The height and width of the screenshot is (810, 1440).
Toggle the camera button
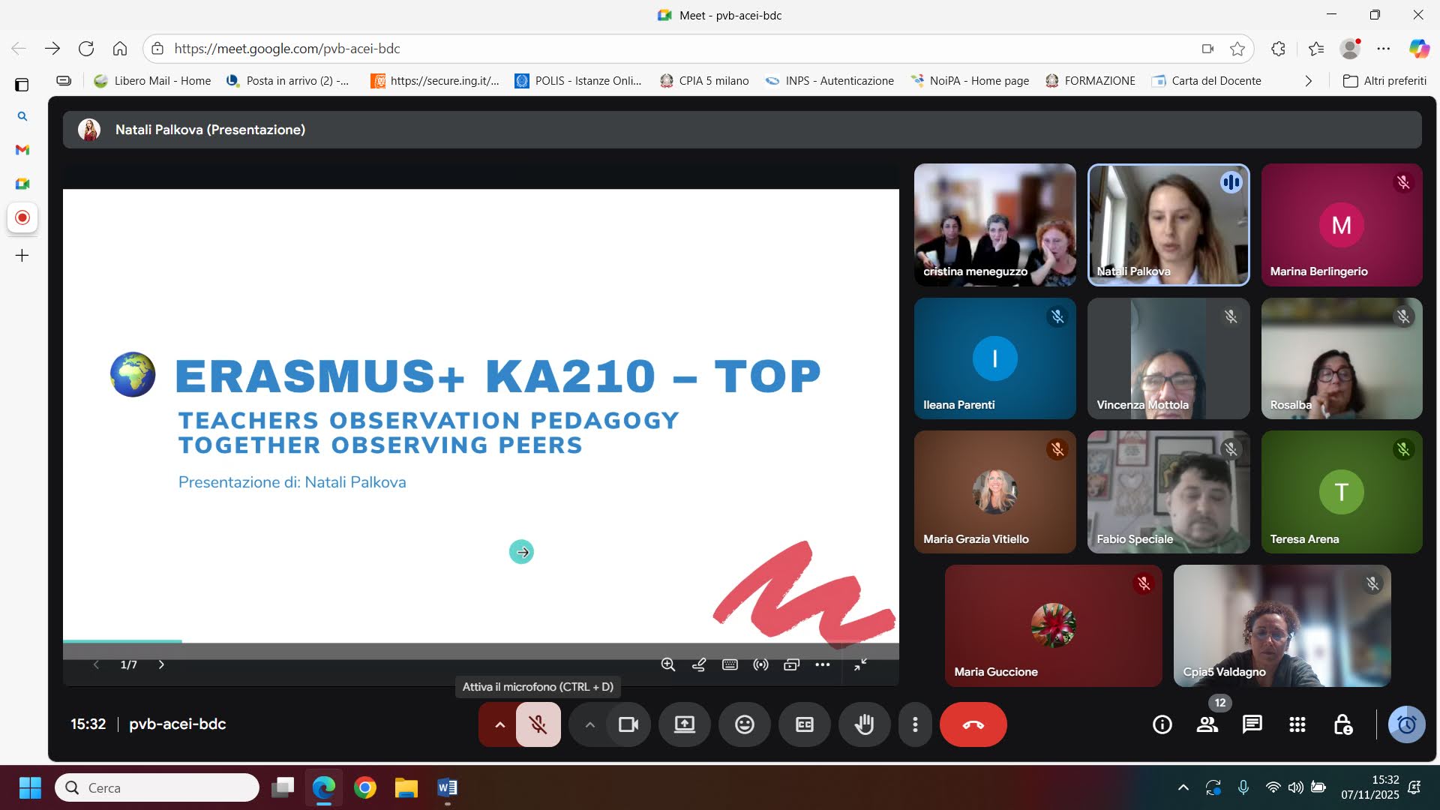tap(628, 724)
